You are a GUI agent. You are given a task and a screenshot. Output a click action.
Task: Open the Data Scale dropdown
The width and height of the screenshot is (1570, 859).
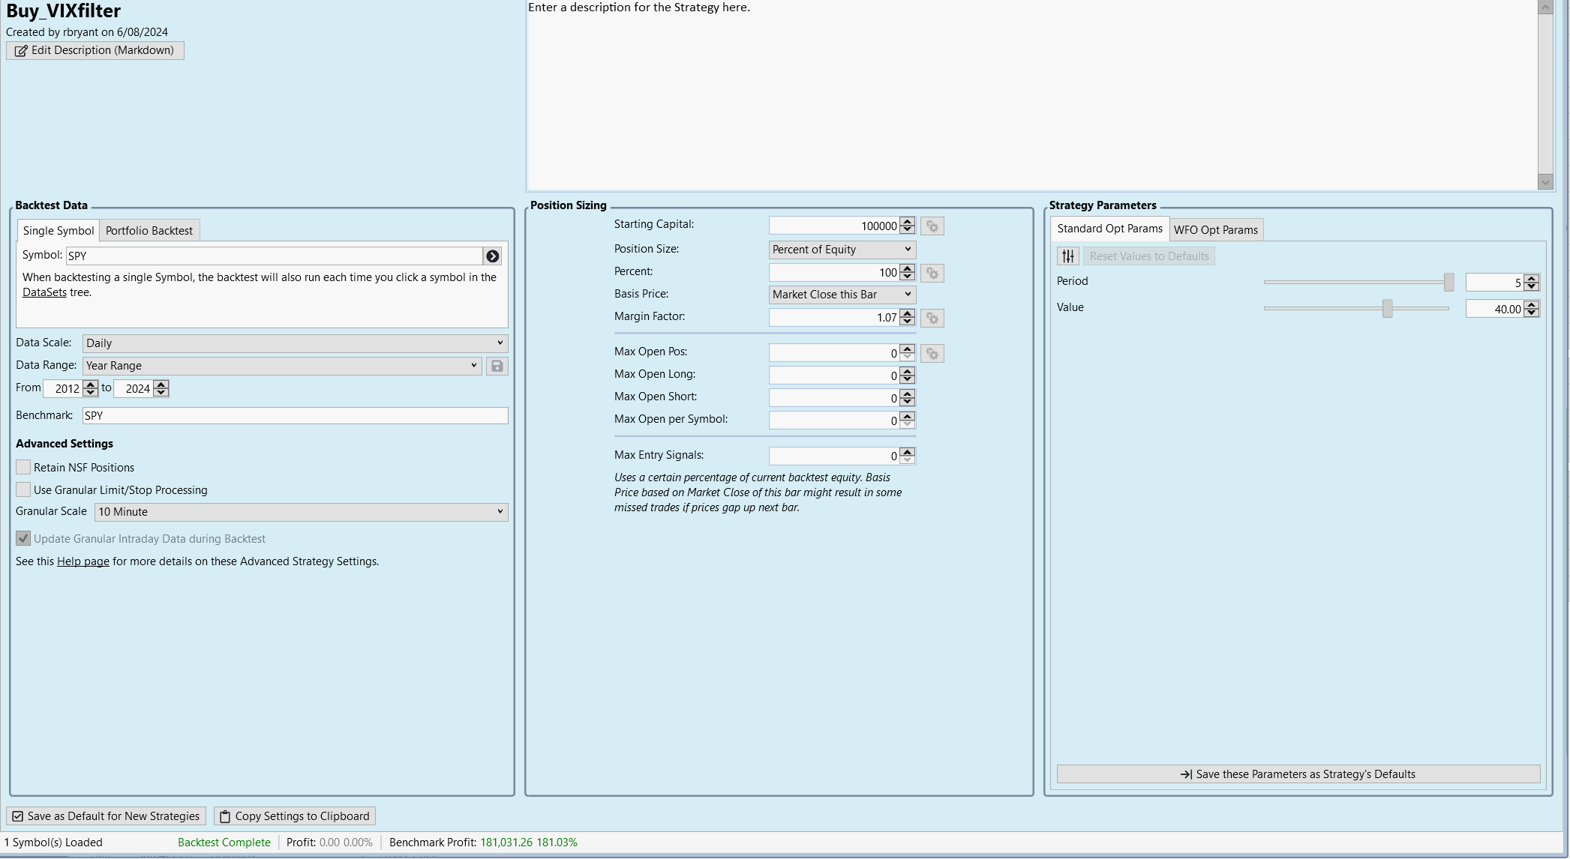tap(295, 343)
